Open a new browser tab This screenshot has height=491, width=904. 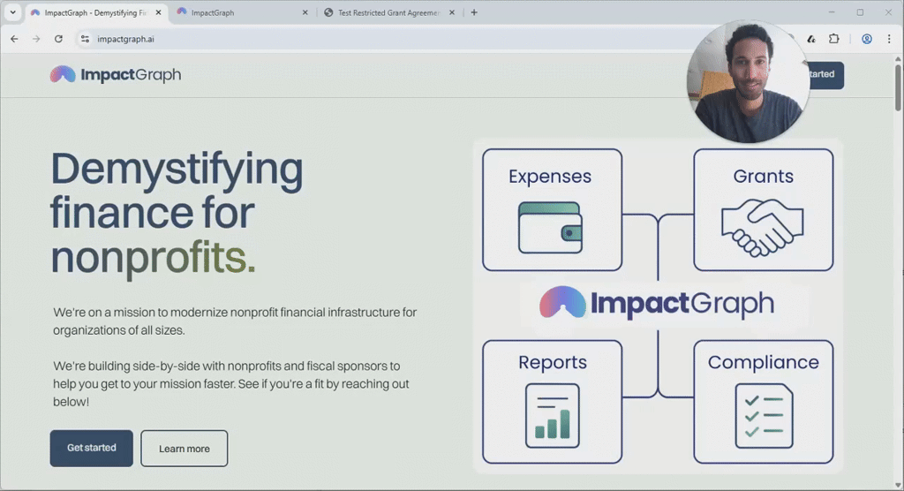tap(474, 12)
